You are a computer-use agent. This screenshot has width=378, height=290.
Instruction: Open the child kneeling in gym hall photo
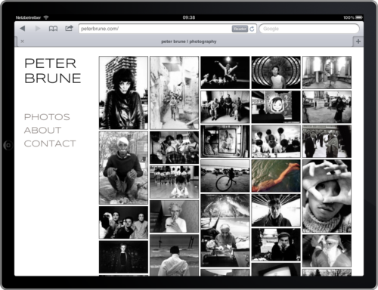pyautogui.click(x=174, y=182)
